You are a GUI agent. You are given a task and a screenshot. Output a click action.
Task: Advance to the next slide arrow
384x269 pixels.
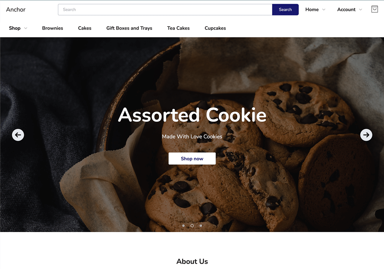tap(366, 135)
